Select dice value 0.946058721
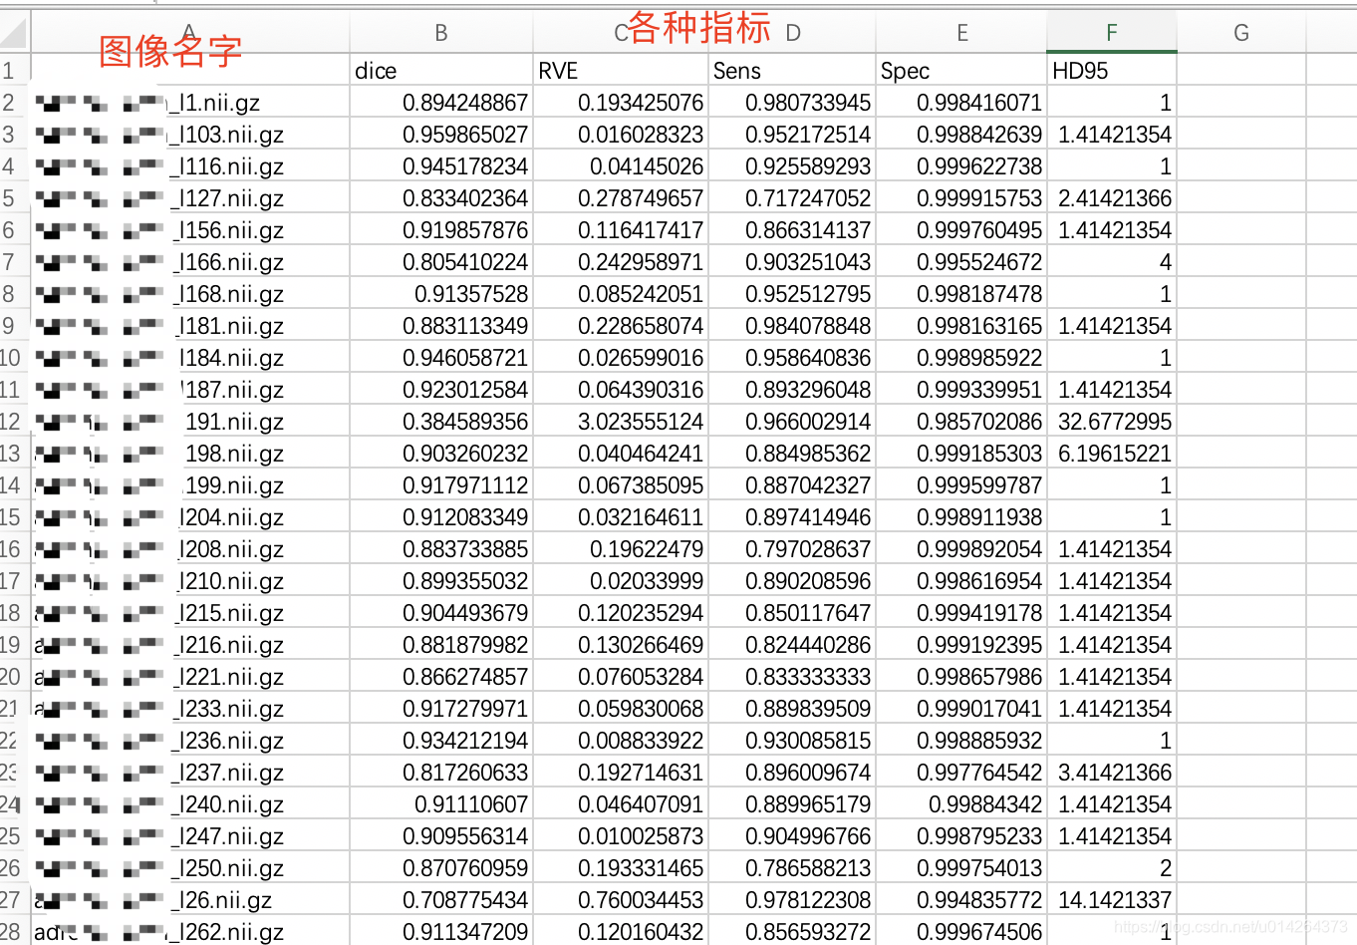The width and height of the screenshot is (1357, 945). point(441,358)
